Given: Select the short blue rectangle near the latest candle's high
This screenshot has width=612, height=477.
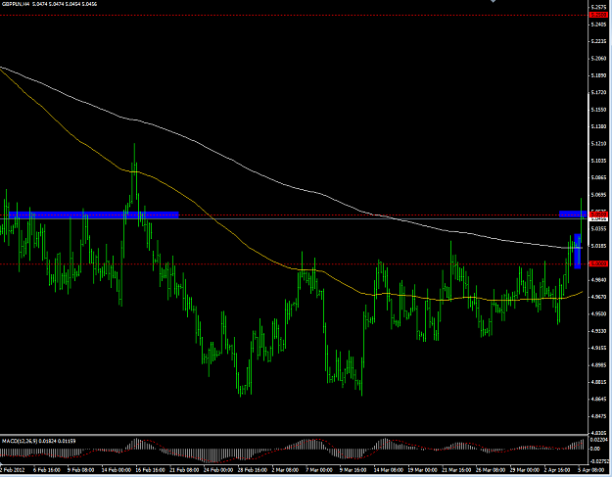Looking at the screenshot, I should [x=573, y=214].
